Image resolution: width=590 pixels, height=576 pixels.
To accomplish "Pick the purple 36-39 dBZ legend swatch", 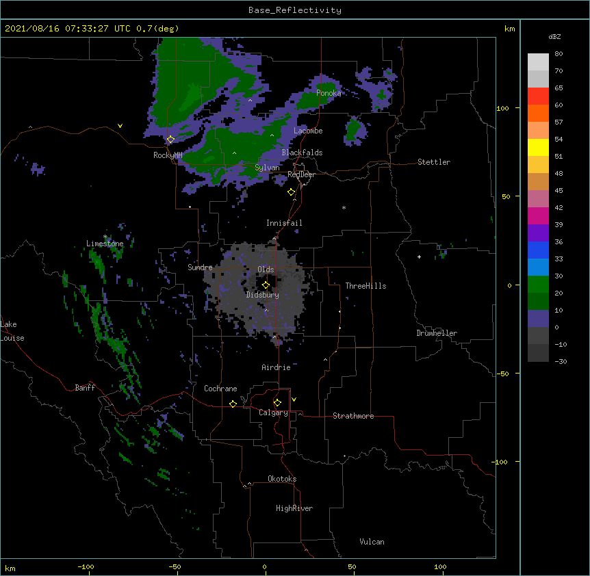I will (x=538, y=233).
